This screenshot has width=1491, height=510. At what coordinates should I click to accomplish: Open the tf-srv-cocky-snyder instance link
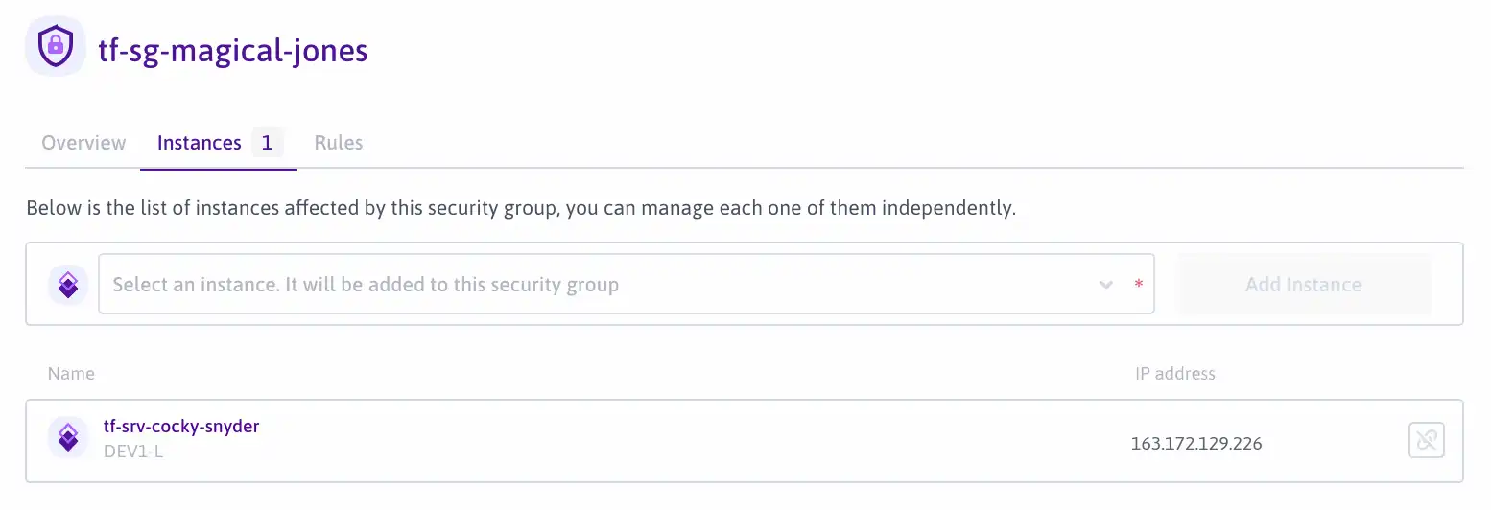point(181,427)
